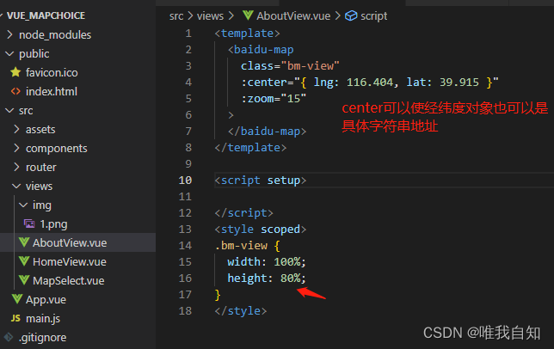554x349 pixels.
Task: Click the .gitignore file icon
Action: click(x=9, y=337)
